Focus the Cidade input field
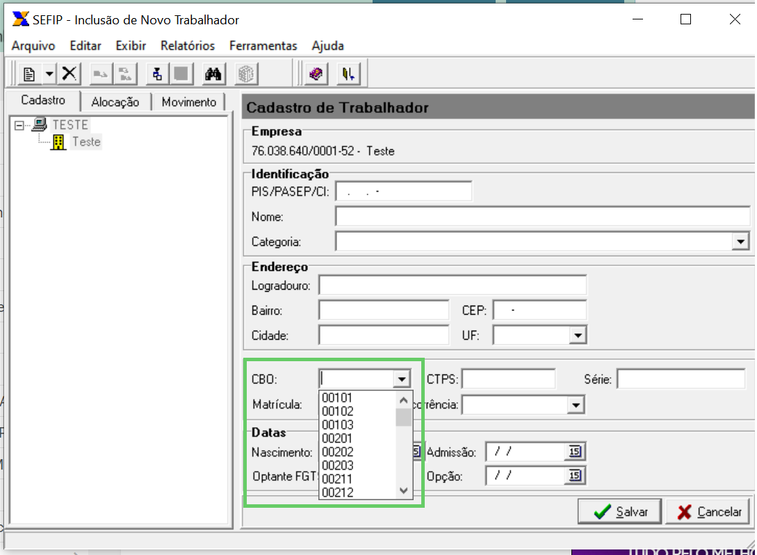 [384, 335]
